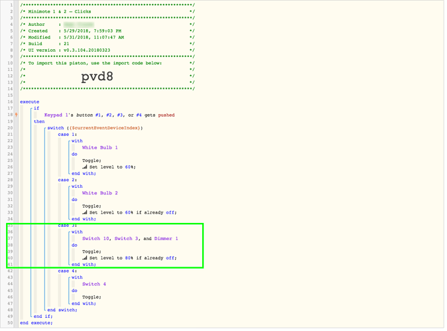The image size is (447, 331).
Task: Click devices 'Switch 10, Switch 3, and Dimmer 1'
Action: pos(130,239)
